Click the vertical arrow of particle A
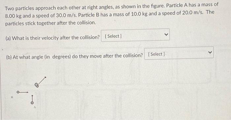 coord(32,98)
